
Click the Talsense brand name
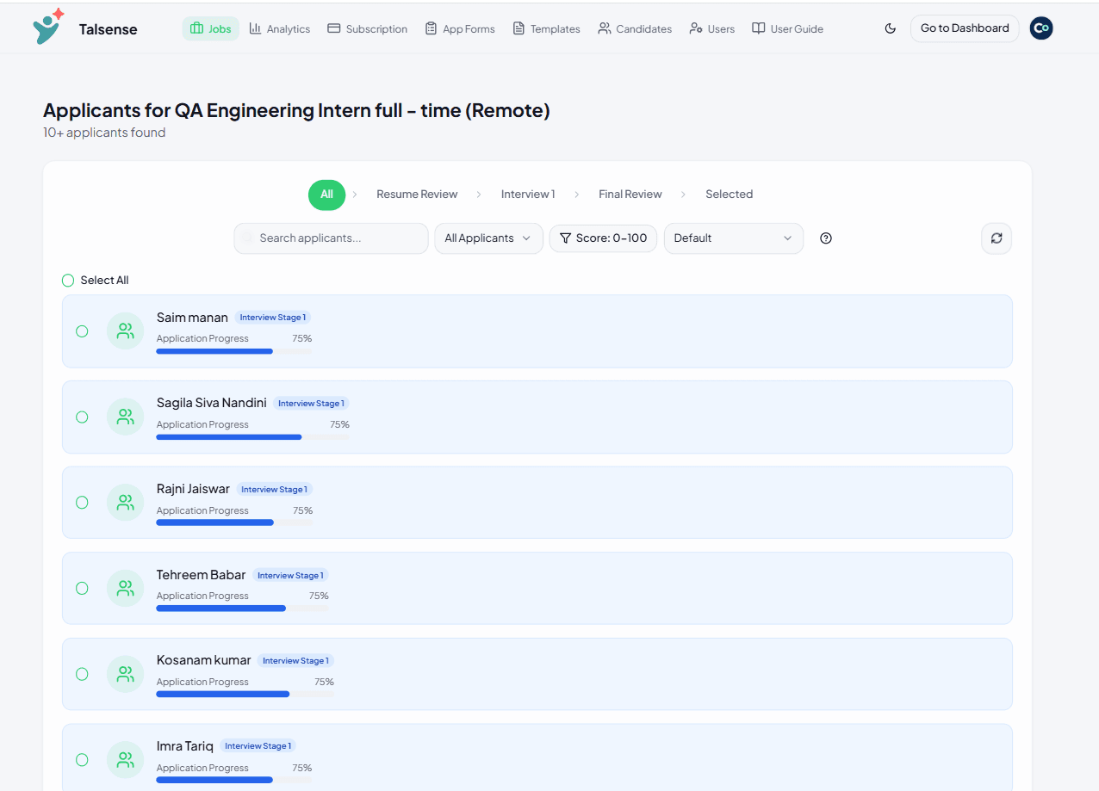[x=108, y=29]
